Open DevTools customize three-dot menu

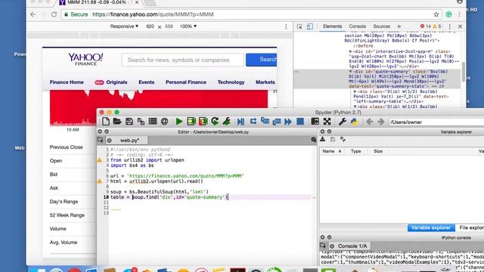450,26
